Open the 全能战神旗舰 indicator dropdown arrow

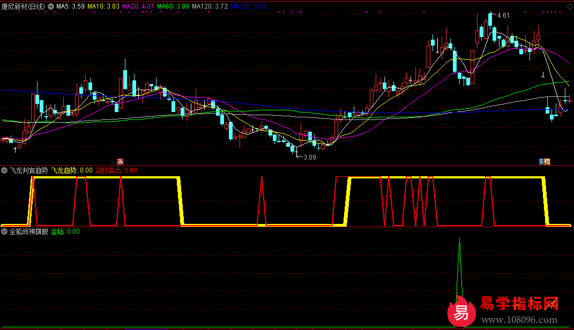4,231
